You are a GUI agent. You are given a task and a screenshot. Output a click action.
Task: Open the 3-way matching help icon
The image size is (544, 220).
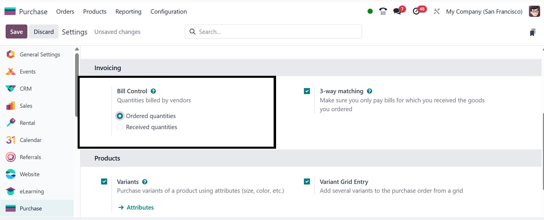tap(369, 91)
